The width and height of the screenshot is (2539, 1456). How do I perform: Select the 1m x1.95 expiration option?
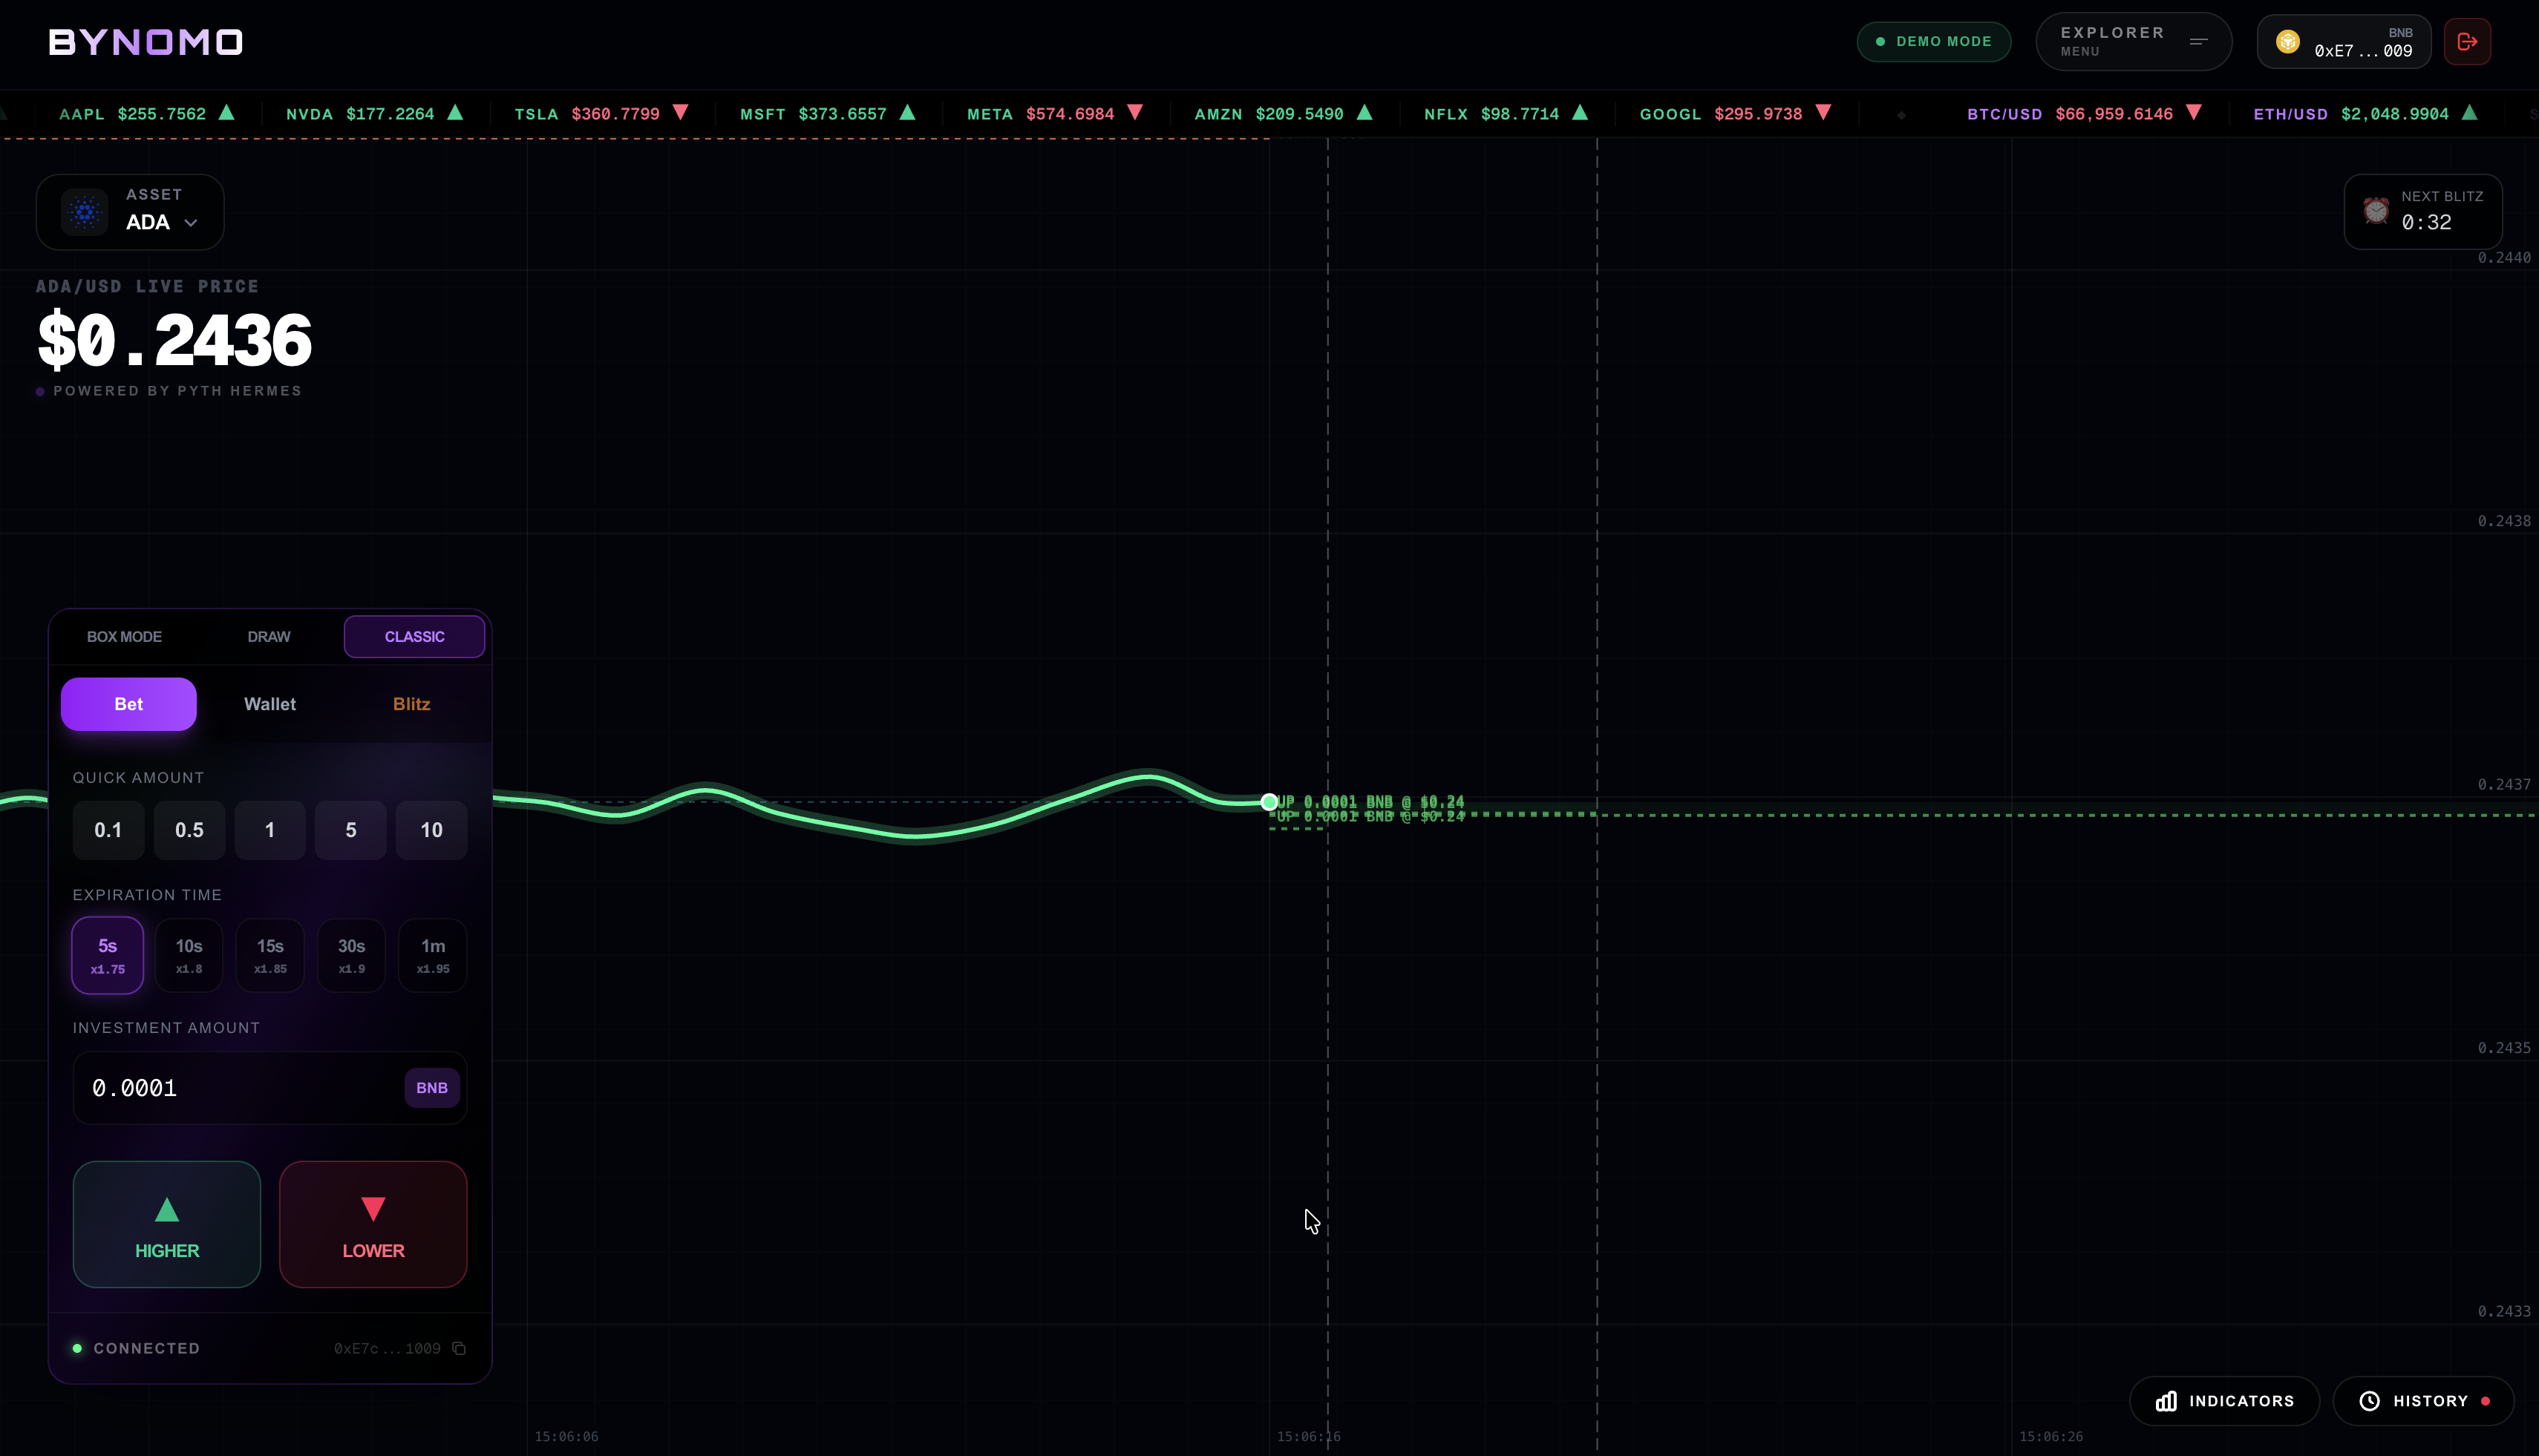(x=432, y=955)
